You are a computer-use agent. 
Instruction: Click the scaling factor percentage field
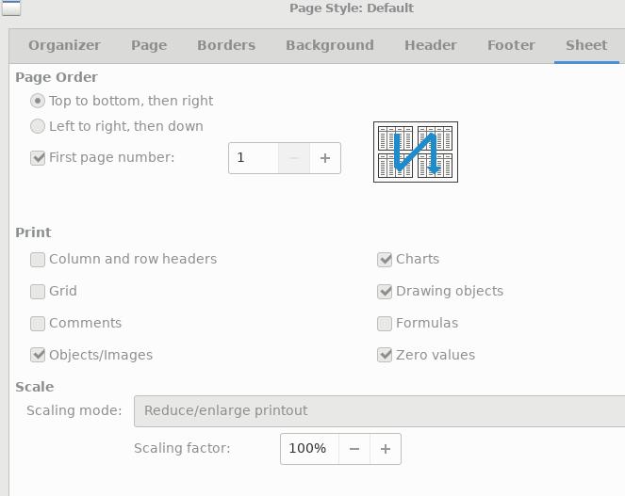[x=308, y=449]
